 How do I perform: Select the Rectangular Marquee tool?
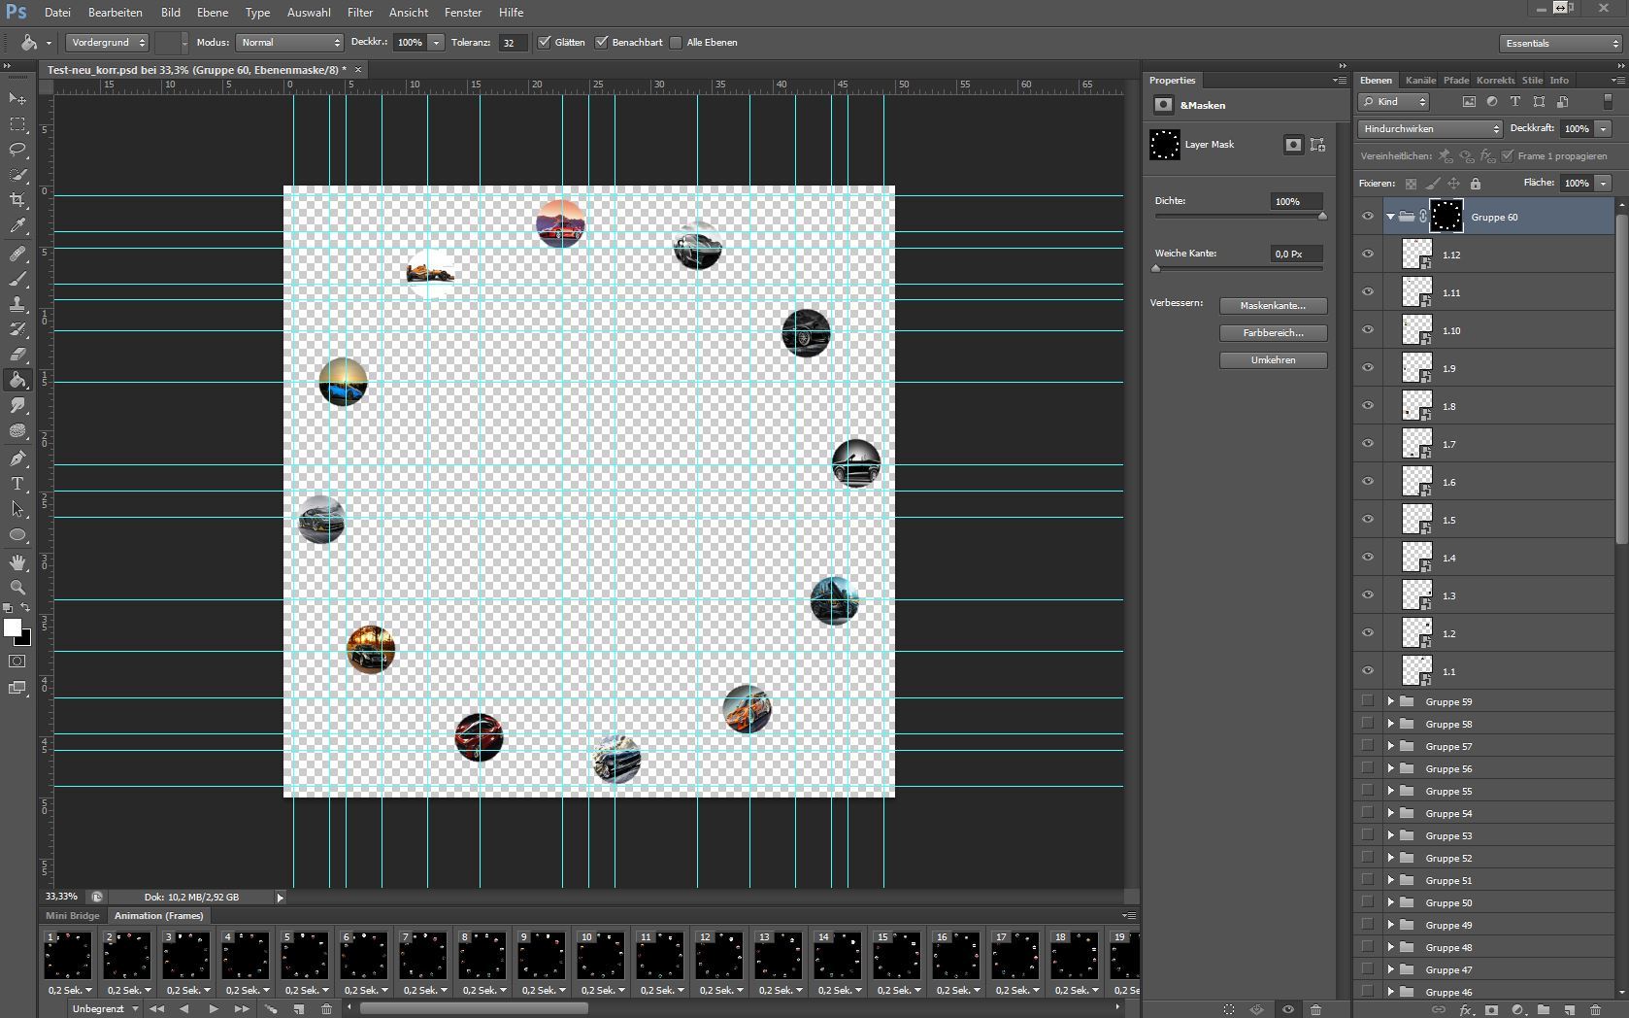[x=17, y=124]
